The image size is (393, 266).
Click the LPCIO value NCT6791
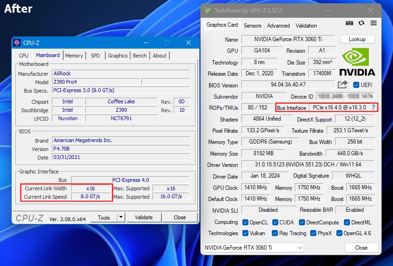click(x=121, y=118)
